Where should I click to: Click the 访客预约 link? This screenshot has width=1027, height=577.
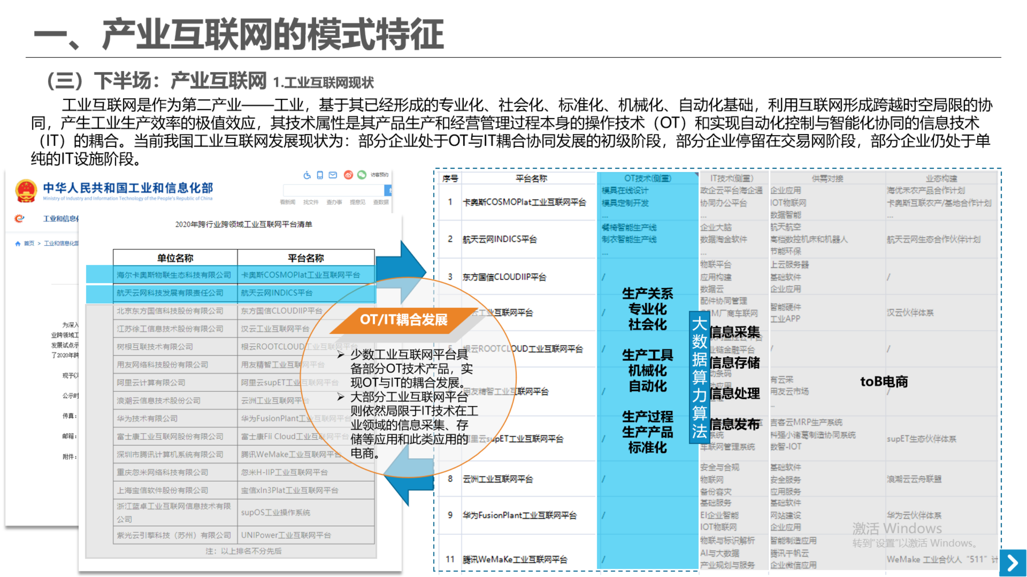(380, 175)
